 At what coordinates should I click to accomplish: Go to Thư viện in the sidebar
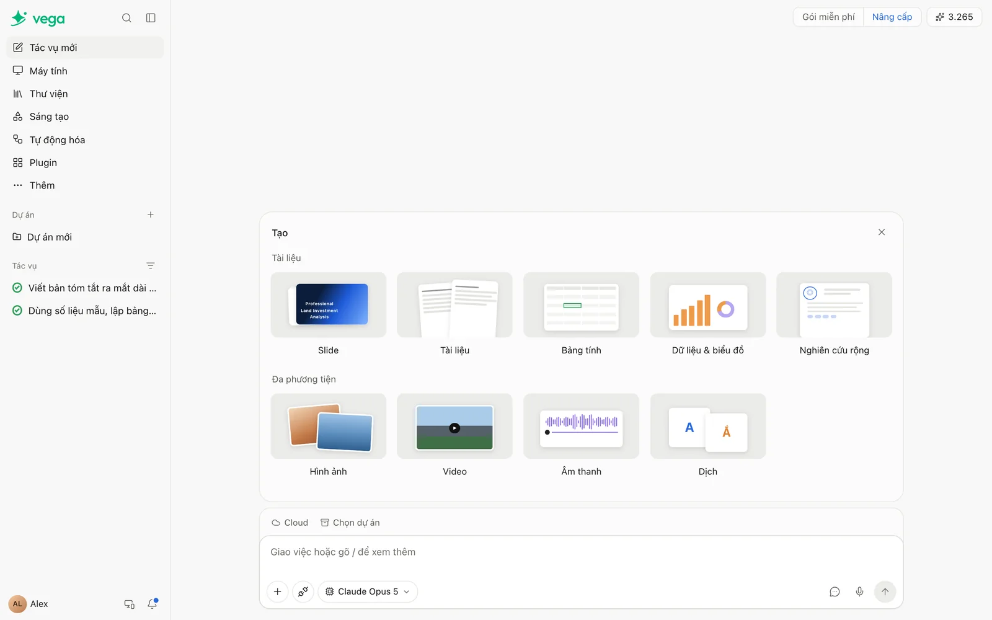tap(85, 94)
